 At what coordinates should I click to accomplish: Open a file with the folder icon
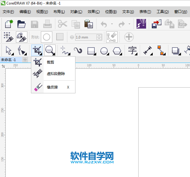[x=21, y=24]
